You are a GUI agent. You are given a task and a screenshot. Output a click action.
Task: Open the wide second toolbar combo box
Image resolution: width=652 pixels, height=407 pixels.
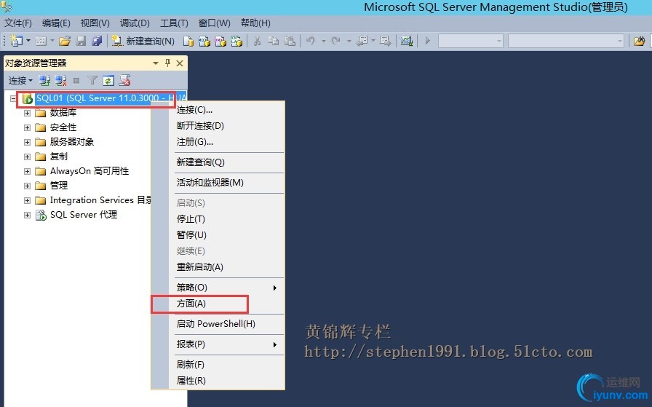[565, 41]
